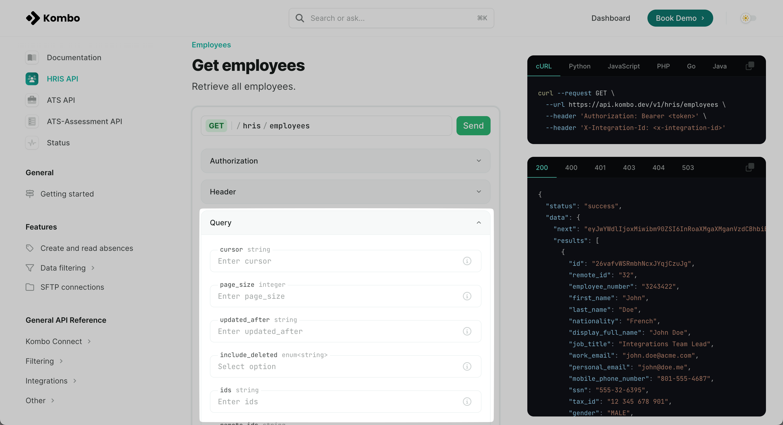Click the GET method badge
This screenshot has width=783, height=425.
(216, 125)
